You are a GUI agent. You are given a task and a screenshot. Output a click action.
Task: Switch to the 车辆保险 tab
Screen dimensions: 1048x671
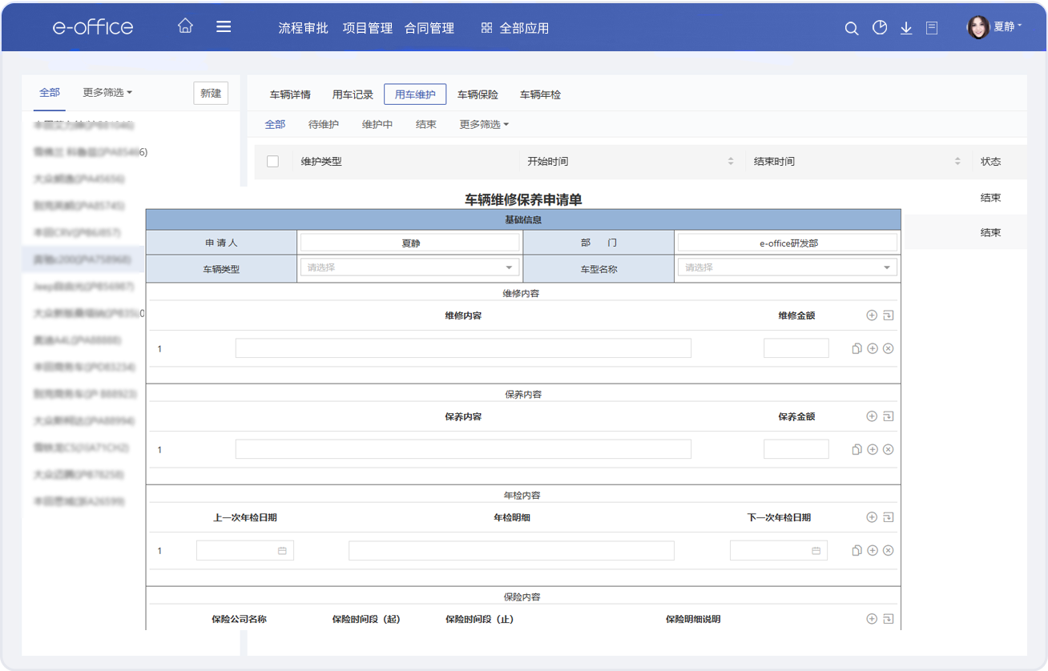tap(478, 94)
